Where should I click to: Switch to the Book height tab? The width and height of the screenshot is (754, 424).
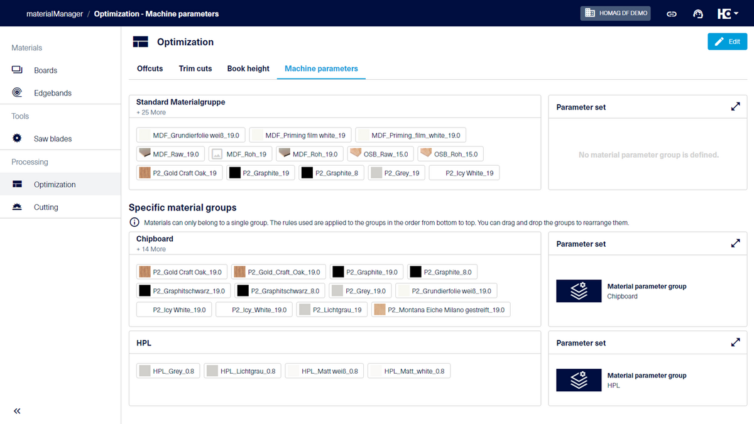[x=248, y=68]
